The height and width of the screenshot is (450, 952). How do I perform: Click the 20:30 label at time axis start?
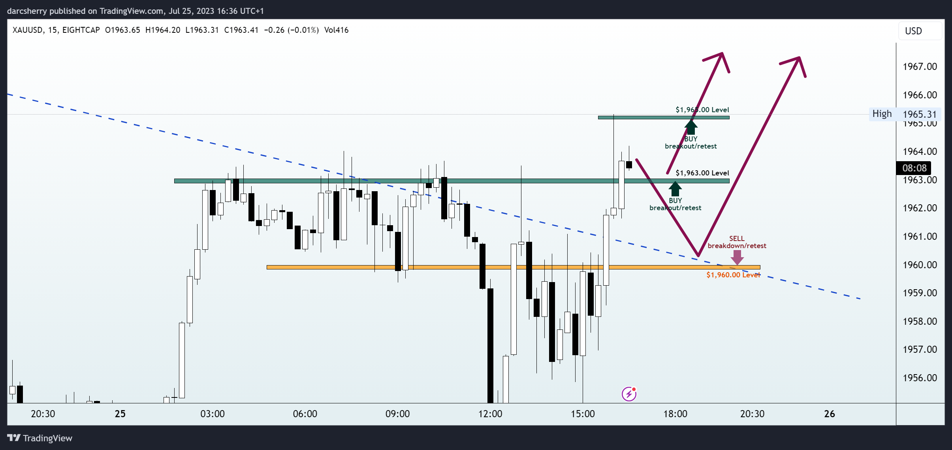coord(43,414)
